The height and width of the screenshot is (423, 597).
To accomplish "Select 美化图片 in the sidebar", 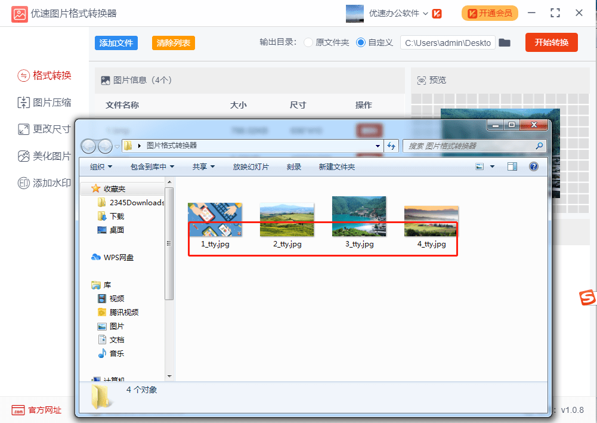I will [x=45, y=156].
